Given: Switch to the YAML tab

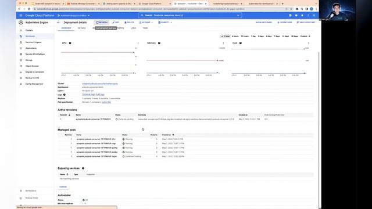Looking at the screenshot, I should pyautogui.click(x=145, y=28).
